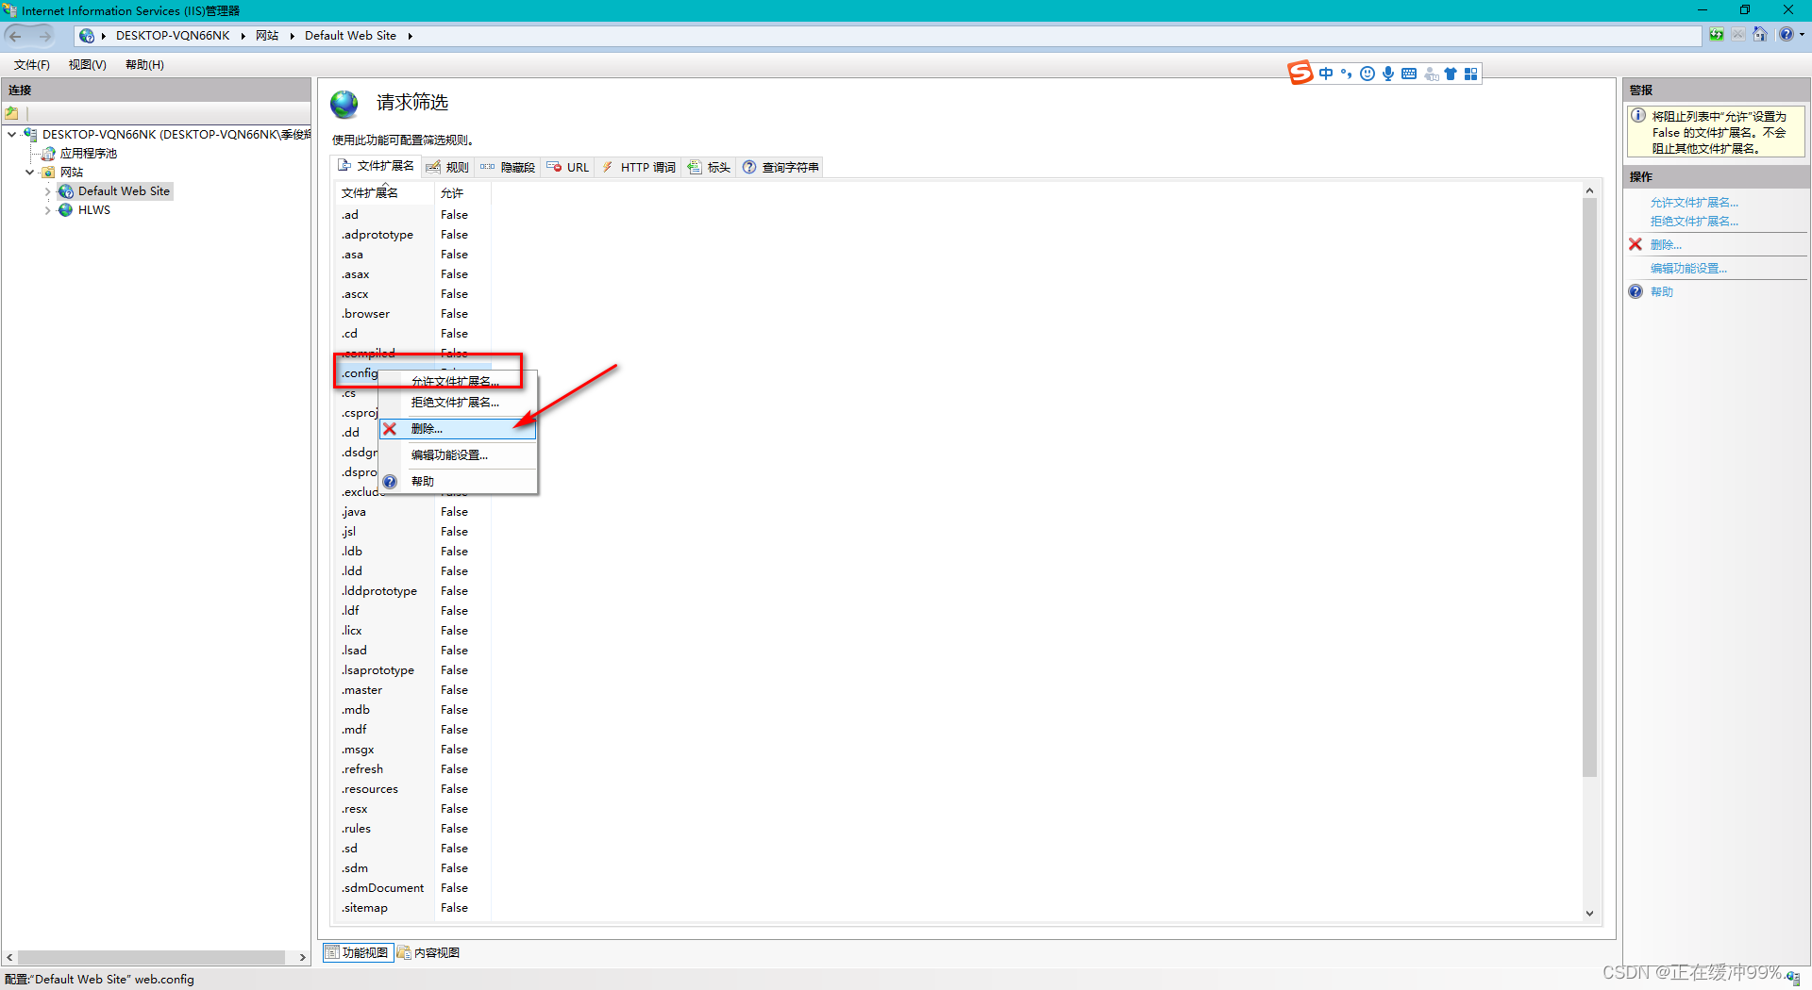Expand the Default Web Site node
This screenshot has width=1812, height=990.
click(x=47, y=191)
